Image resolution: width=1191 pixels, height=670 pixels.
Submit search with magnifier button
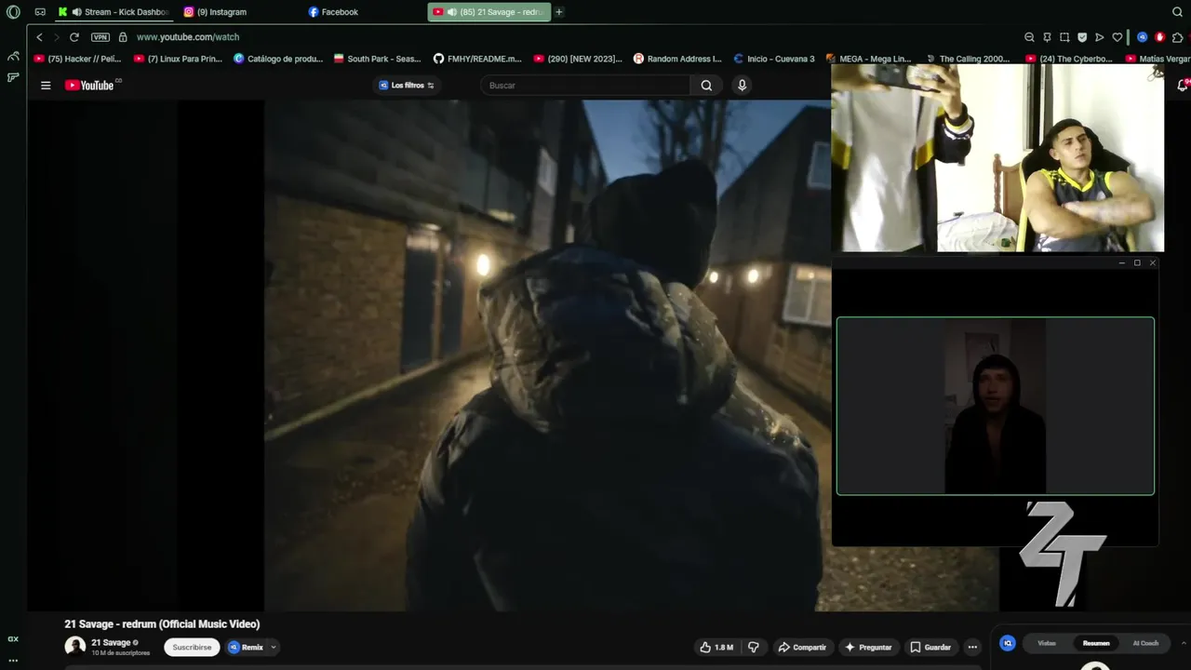[706, 86]
